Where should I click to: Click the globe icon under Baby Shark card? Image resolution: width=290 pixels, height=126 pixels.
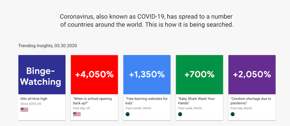point(180,114)
